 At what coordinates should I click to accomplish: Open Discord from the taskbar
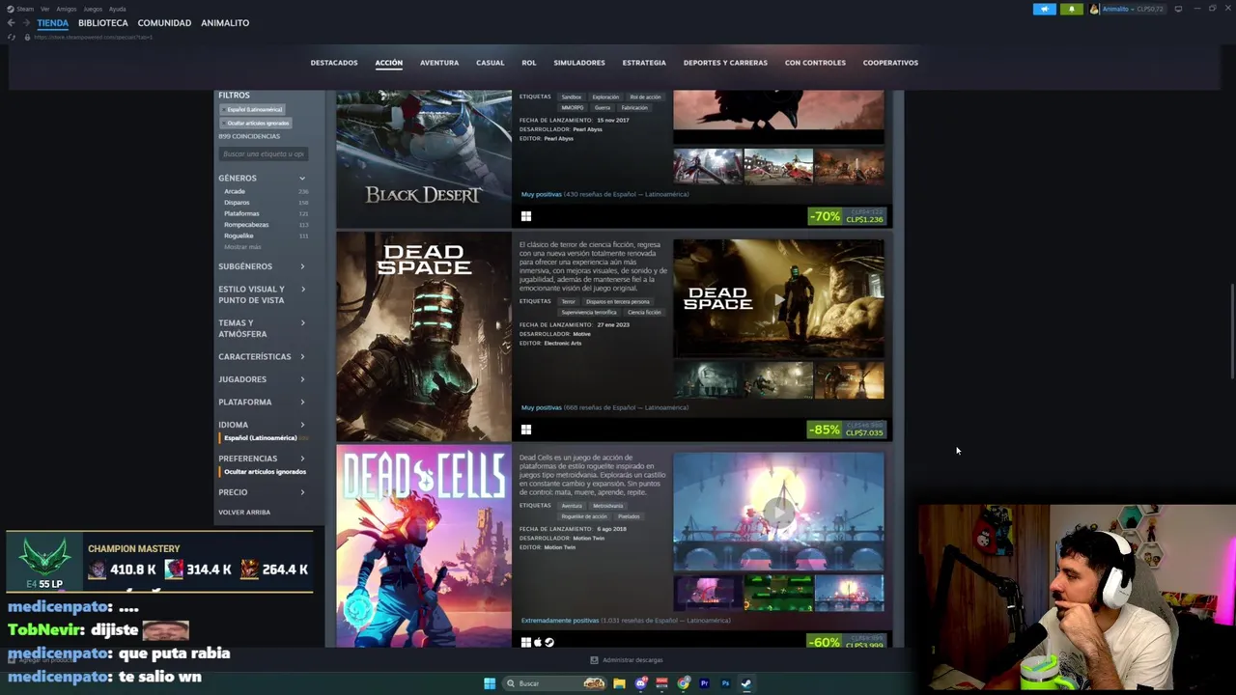[641, 683]
